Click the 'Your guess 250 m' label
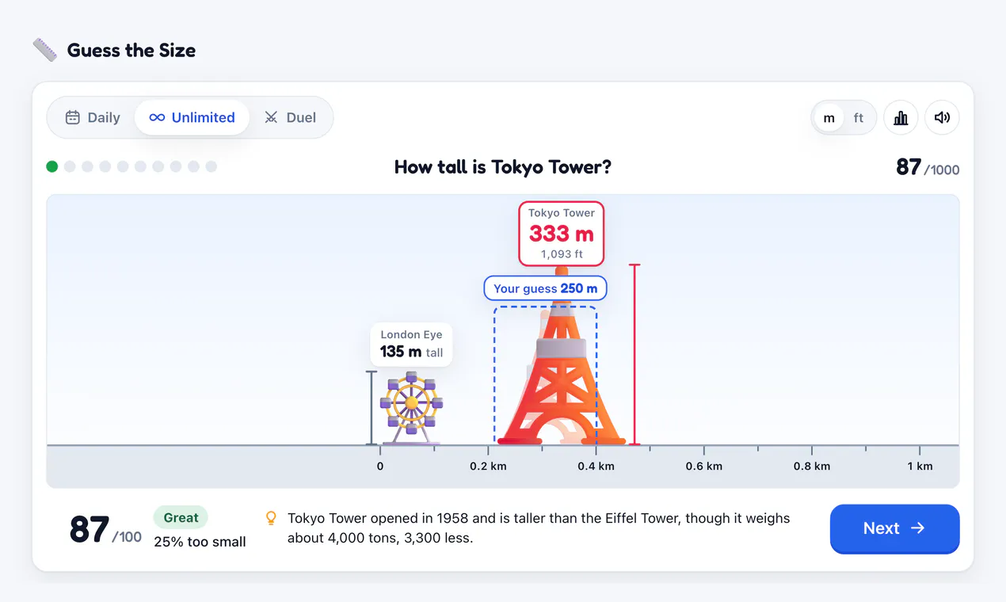Image resolution: width=1006 pixels, height=602 pixels. pos(546,288)
